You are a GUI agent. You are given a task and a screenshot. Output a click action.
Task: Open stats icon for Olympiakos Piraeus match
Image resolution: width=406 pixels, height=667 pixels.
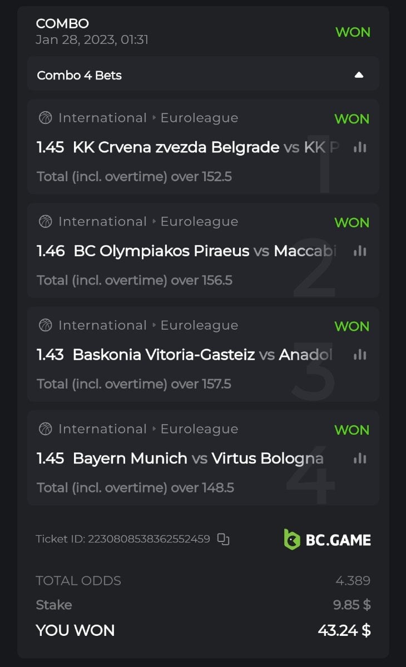click(360, 251)
